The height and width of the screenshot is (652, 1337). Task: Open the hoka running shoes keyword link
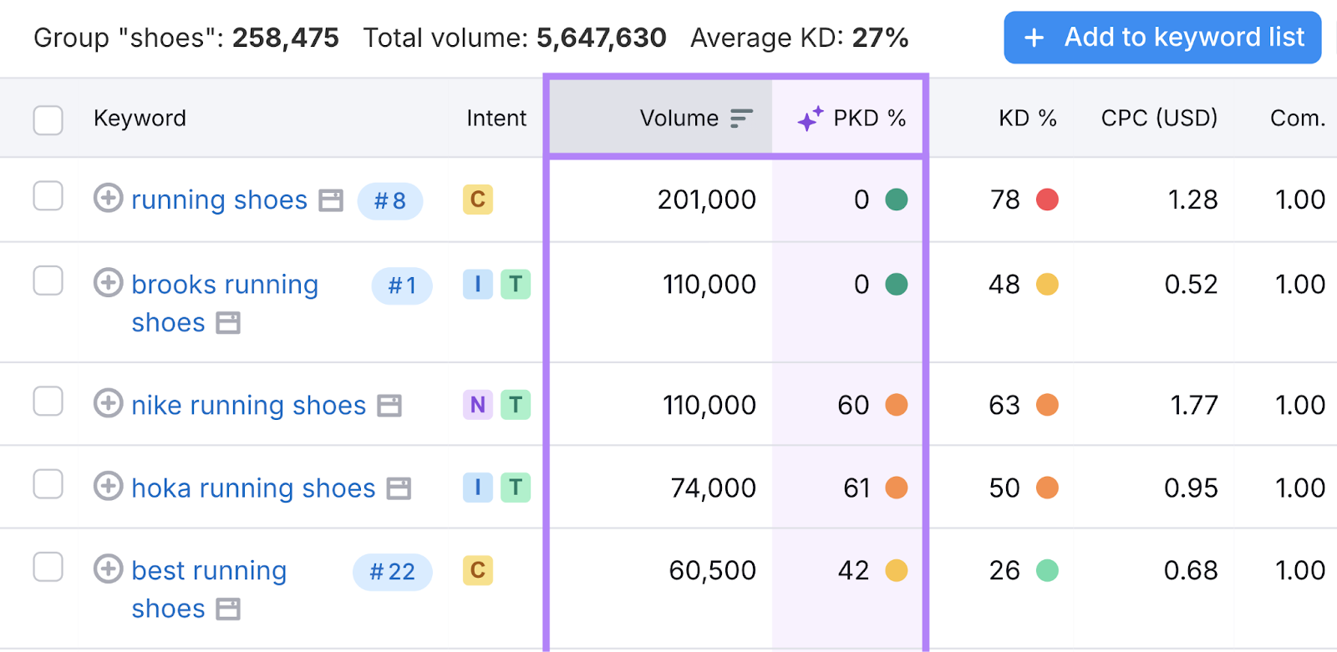coord(254,488)
